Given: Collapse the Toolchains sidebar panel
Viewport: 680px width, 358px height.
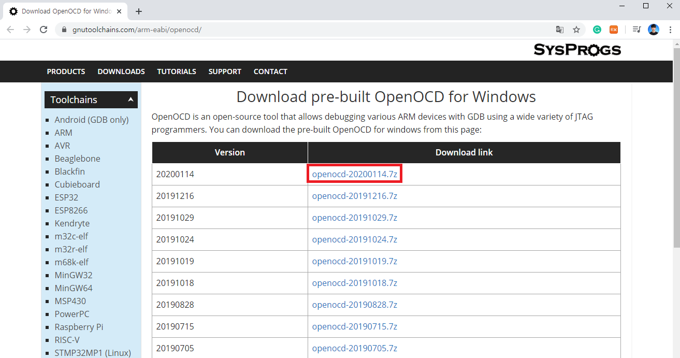Looking at the screenshot, I should click(x=131, y=99).
